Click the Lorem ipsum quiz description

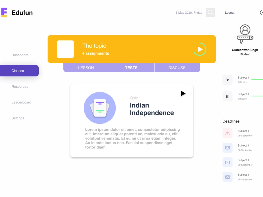pos(133,138)
